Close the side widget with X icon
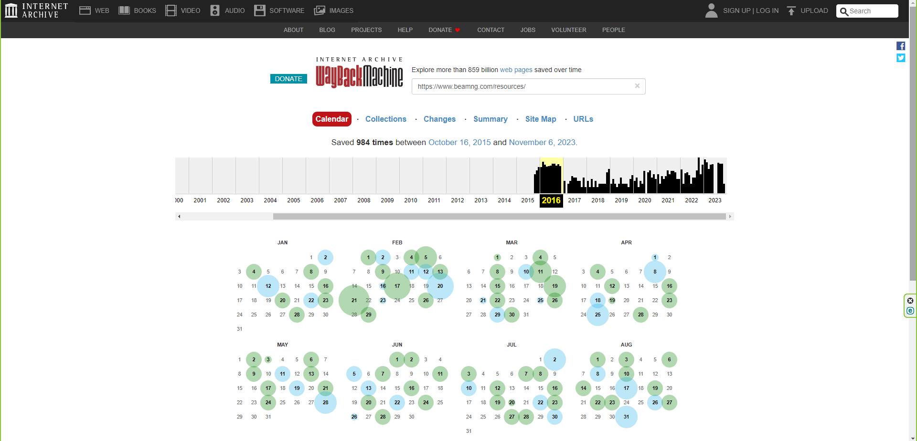The image size is (917, 441). point(910,301)
